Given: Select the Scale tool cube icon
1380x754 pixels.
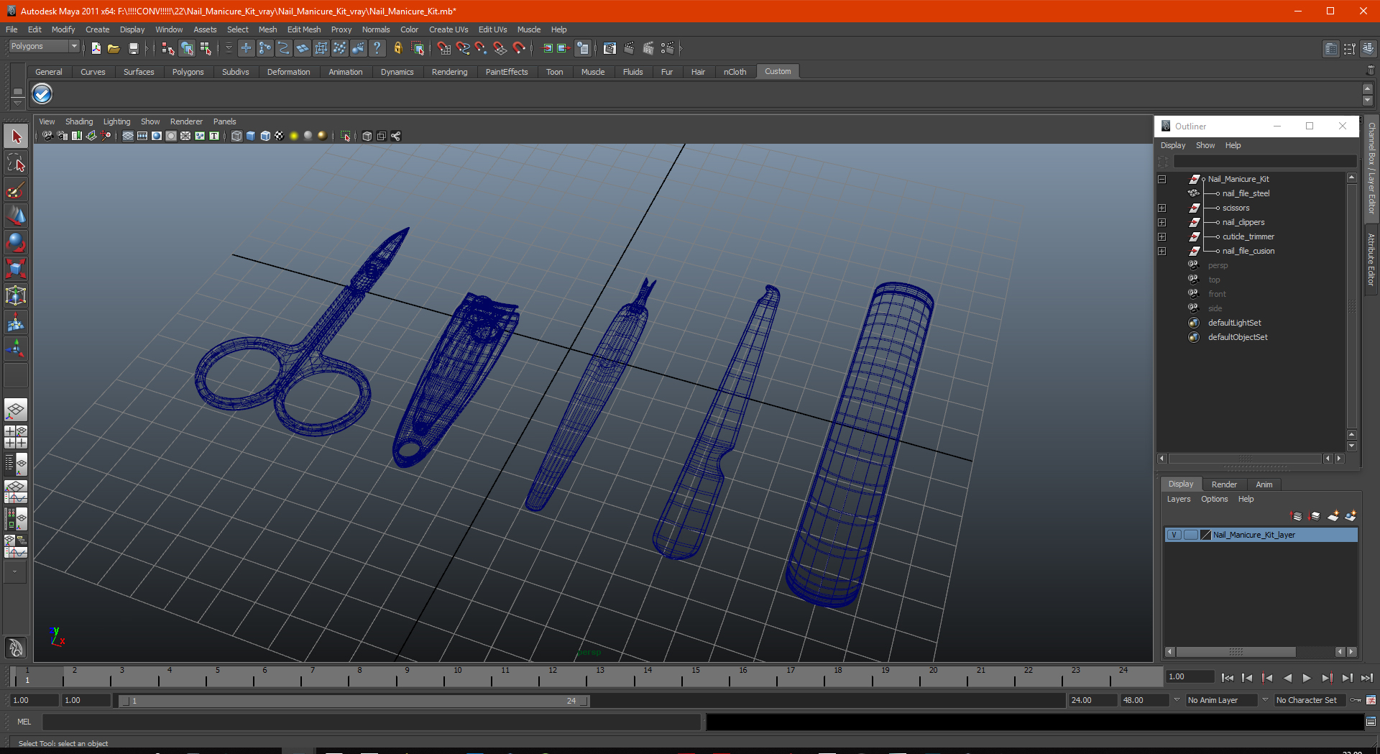Looking at the screenshot, I should coord(16,269).
